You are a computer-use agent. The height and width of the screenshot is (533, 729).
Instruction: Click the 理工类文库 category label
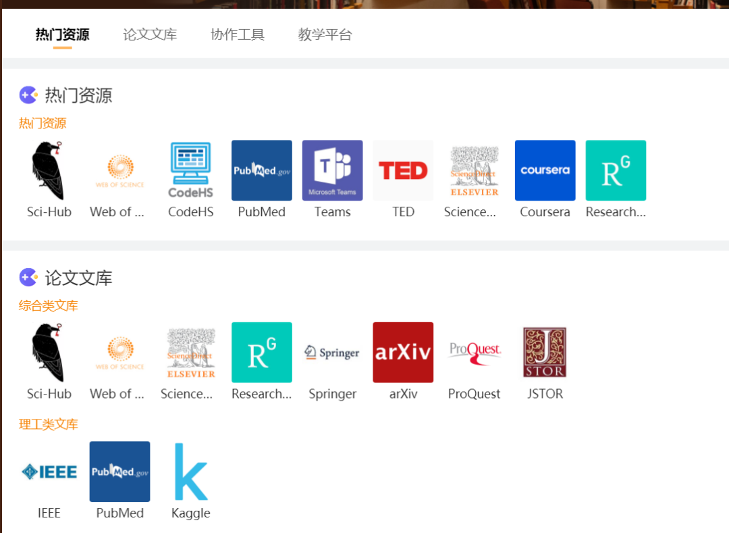(49, 424)
